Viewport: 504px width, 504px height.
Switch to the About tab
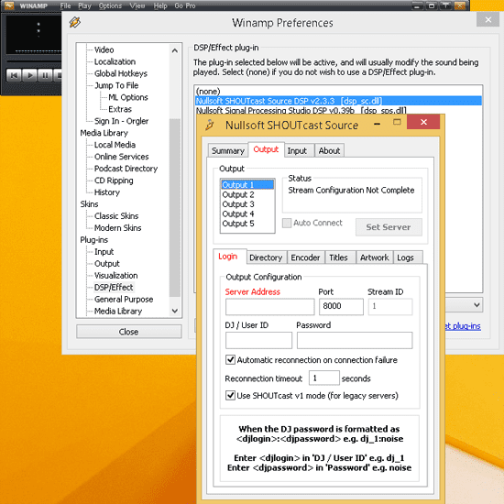click(x=329, y=151)
